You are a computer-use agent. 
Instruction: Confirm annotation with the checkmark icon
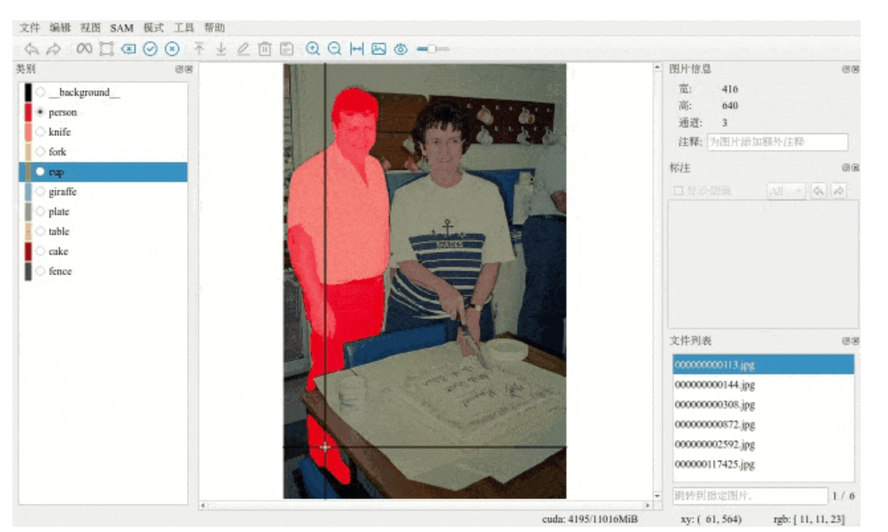(150, 49)
